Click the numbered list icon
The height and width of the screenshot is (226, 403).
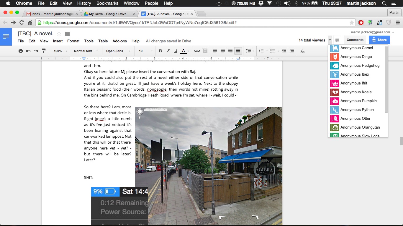click(x=261, y=51)
